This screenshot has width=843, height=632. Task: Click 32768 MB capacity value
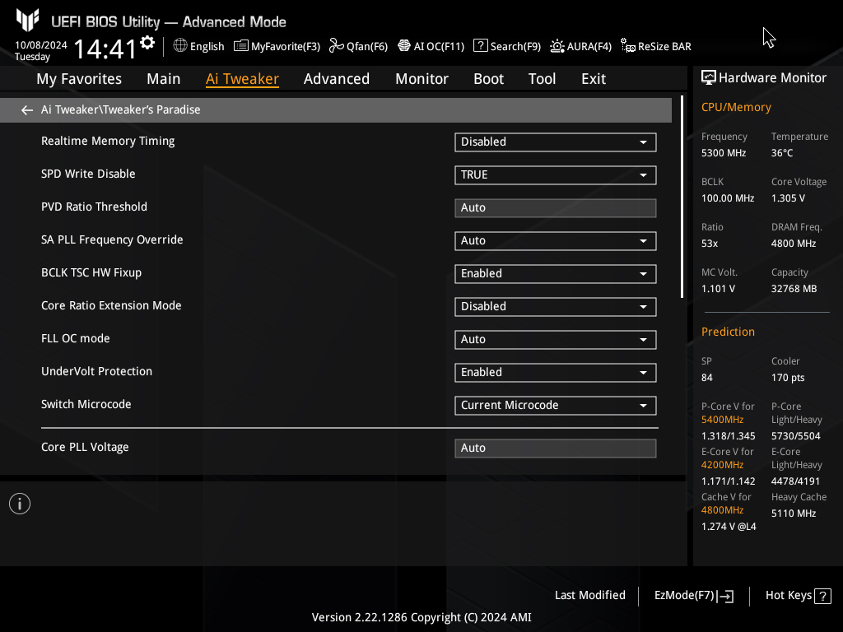(794, 289)
